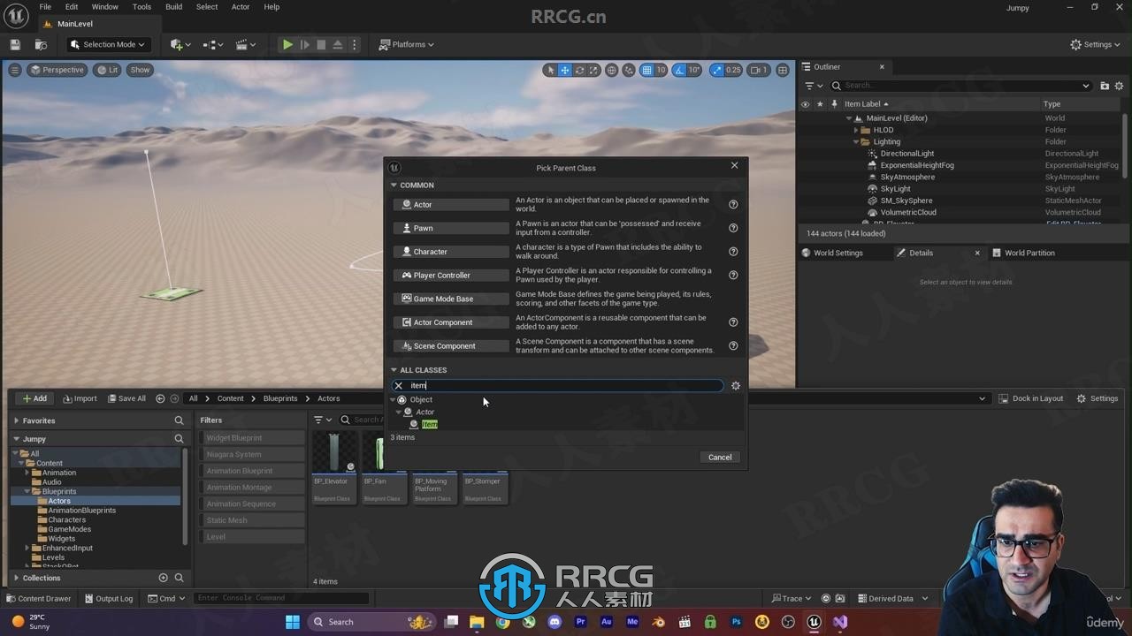
Task: Open the Browse content icon in the toolbar
Action: click(41, 44)
